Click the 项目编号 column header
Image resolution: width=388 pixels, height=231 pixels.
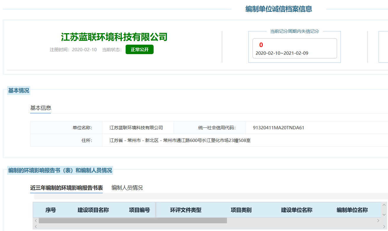(x=139, y=210)
